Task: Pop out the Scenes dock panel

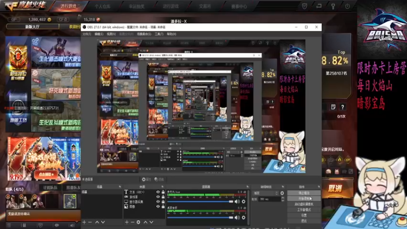Action: [x=120, y=187]
